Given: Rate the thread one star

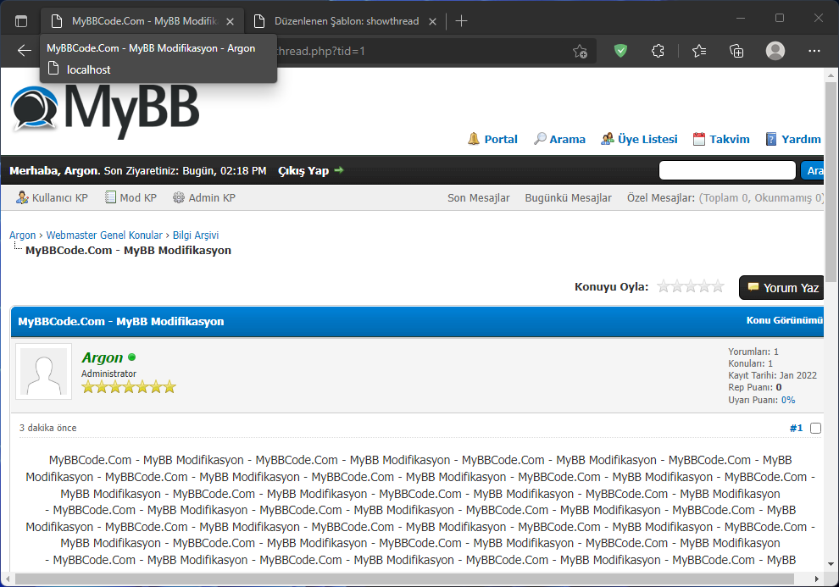Looking at the screenshot, I should [664, 286].
